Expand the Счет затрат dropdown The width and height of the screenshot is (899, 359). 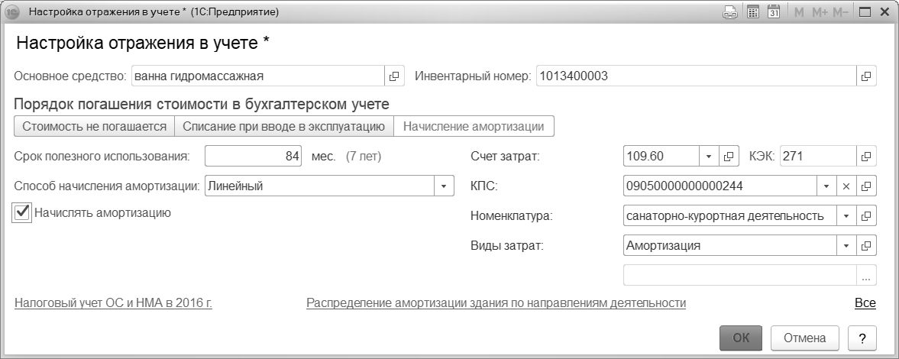click(x=708, y=156)
